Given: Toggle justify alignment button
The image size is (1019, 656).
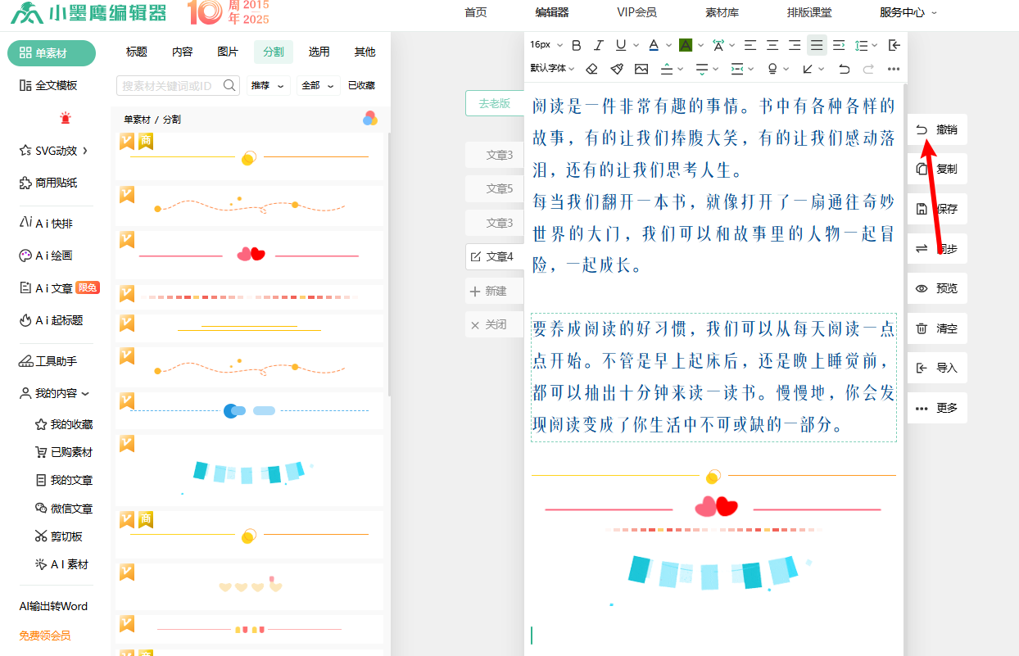Looking at the screenshot, I should pos(817,45).
